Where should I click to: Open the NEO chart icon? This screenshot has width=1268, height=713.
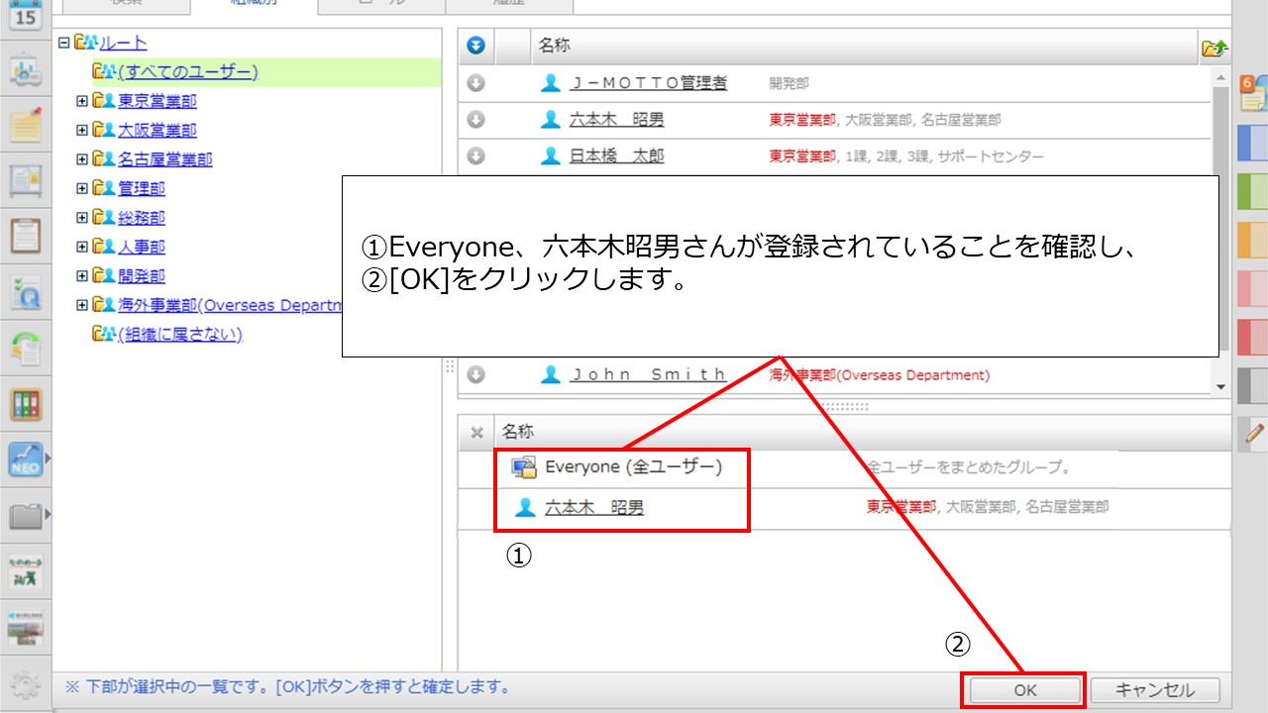click(25, 458)
